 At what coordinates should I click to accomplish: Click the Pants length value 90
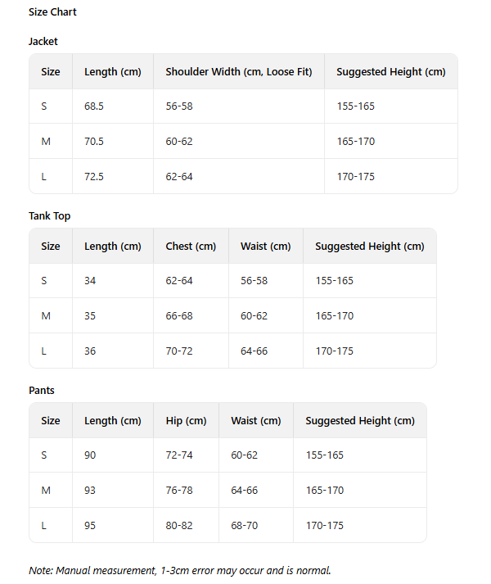click(x=90, y=455)
